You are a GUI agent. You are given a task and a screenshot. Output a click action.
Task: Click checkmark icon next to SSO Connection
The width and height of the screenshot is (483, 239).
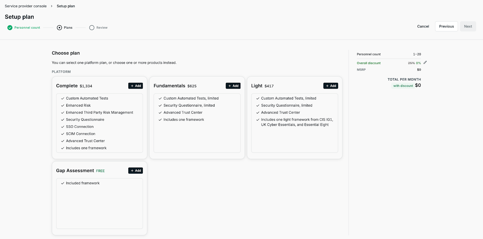(63, 127)
